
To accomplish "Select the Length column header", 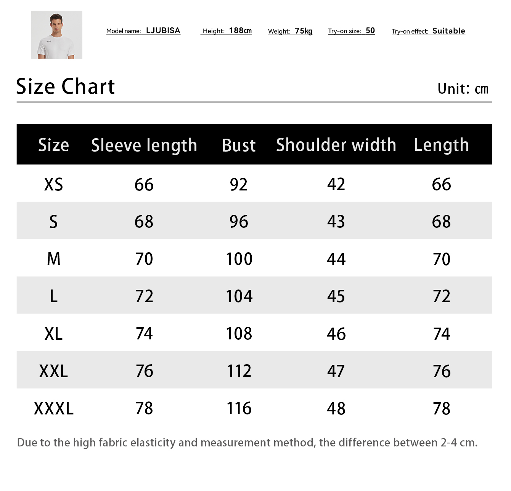I will pyautogui.click(x=442, y=145).
